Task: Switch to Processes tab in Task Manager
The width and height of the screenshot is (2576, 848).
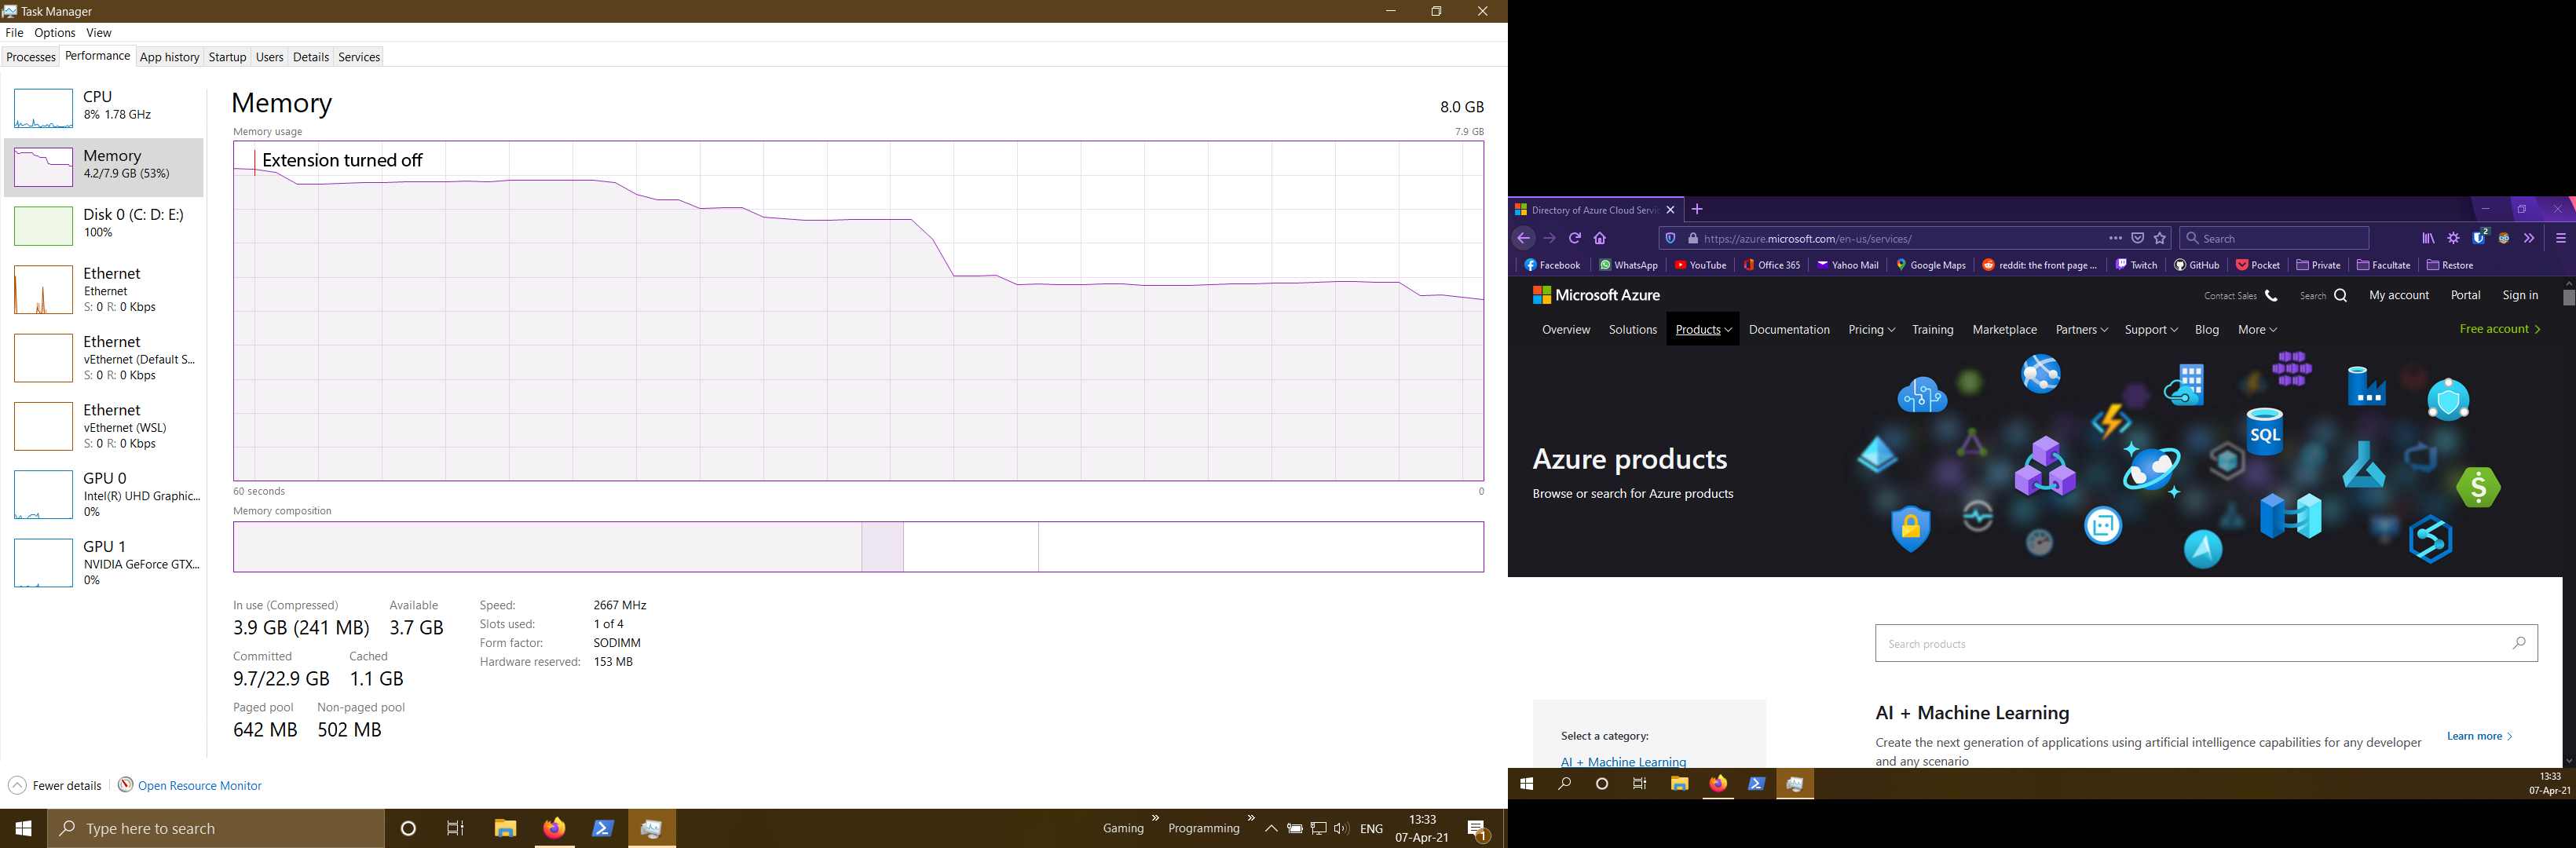Action: coord(30,57)
